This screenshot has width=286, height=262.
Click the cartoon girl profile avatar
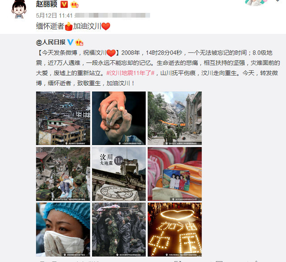click(x=19, y=9)
